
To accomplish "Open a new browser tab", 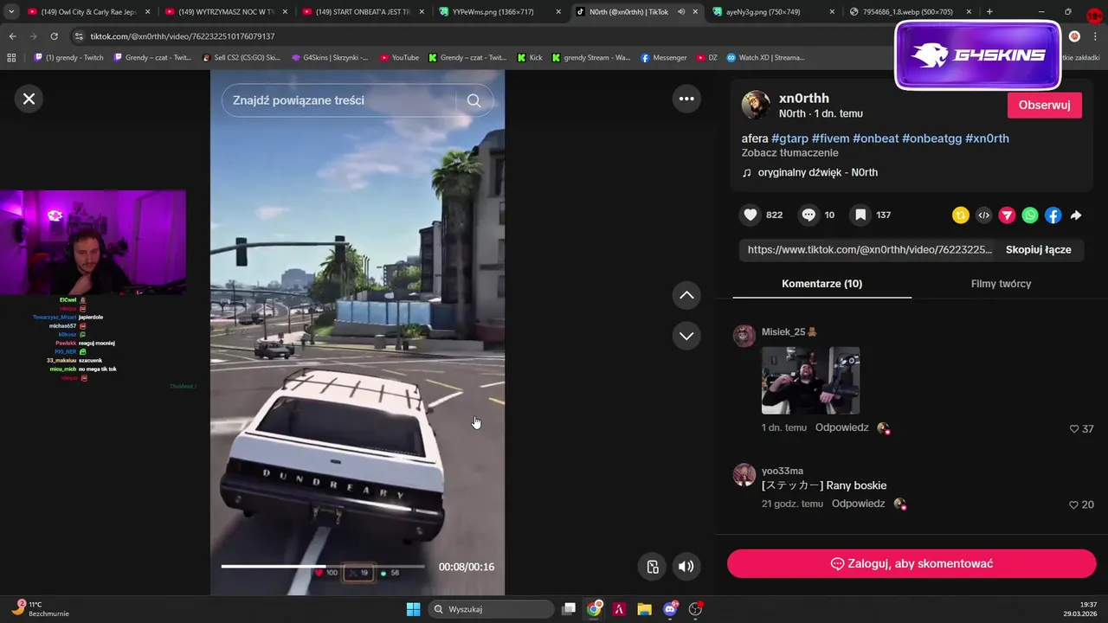I will coord(989,12).
